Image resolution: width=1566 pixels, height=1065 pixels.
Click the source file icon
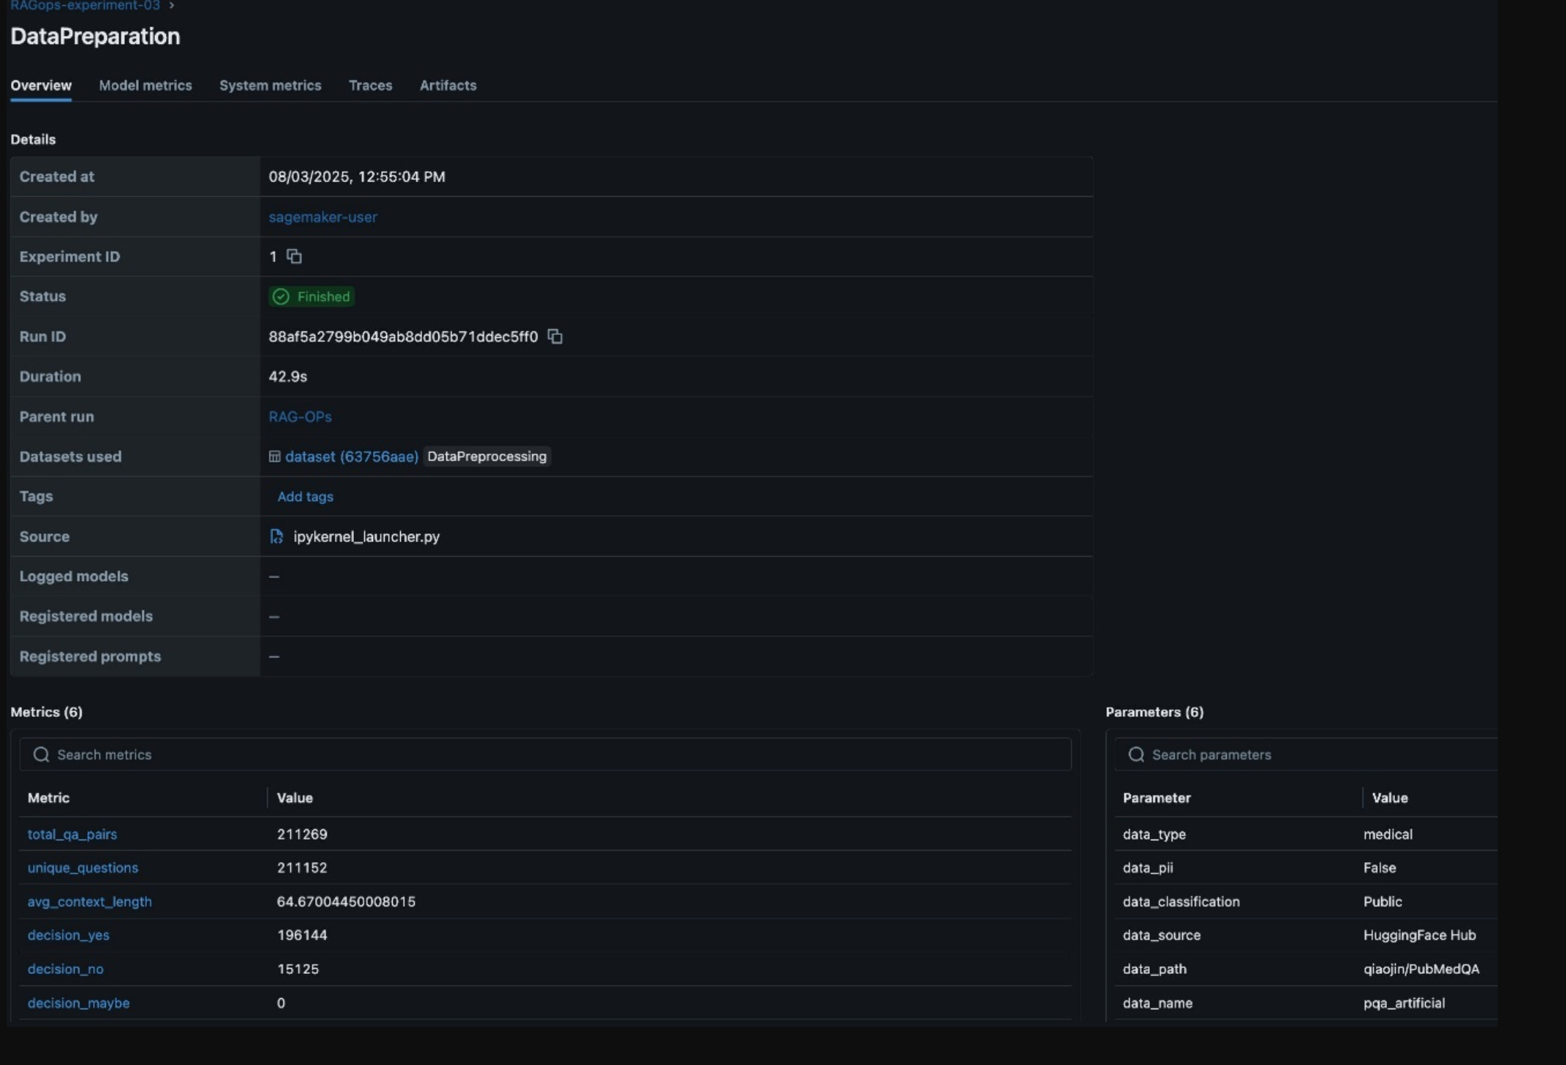click(x=276, y=536)
